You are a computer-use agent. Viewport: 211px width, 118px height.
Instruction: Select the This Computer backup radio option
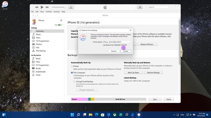pyautogui.click(x=72, y=73)
